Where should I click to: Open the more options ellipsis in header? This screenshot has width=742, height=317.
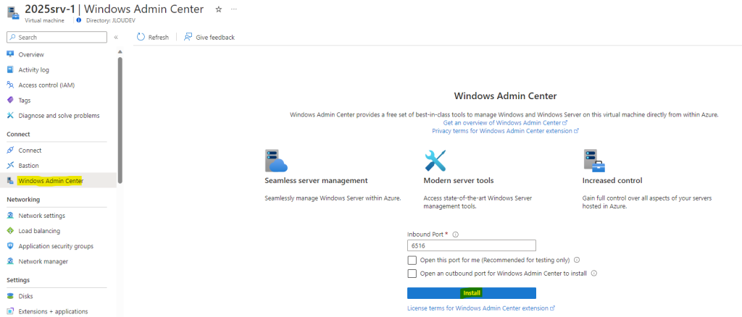[234, 9]
